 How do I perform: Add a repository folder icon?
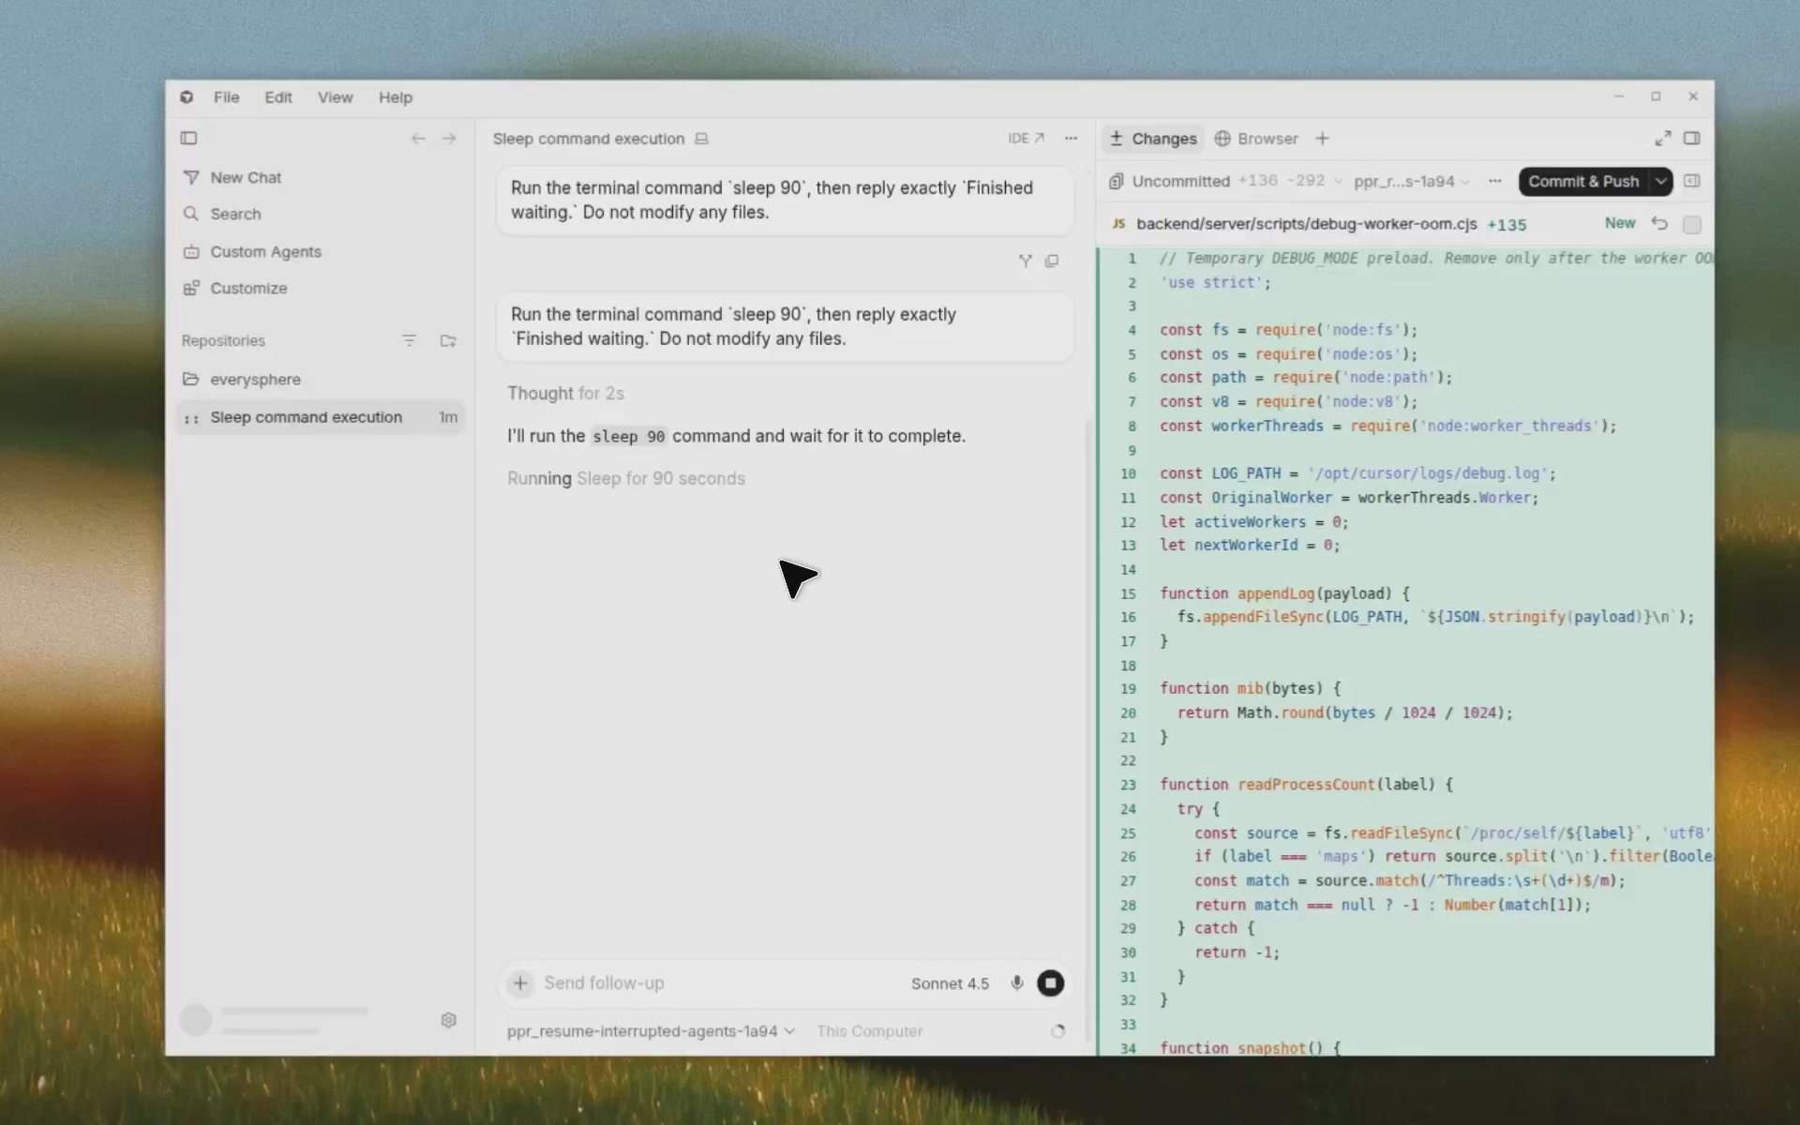click(448, 340)
